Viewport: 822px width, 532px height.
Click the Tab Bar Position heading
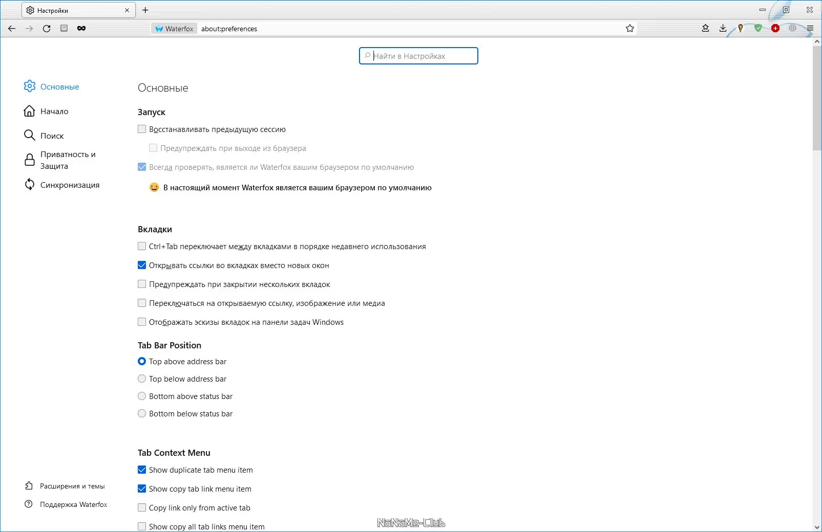pos(170,345)
